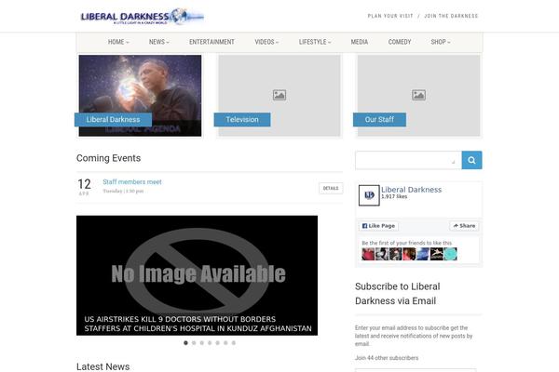
Task: Open the US Airstrikes Kunduz news slide
Action: (x=197, y=275)
